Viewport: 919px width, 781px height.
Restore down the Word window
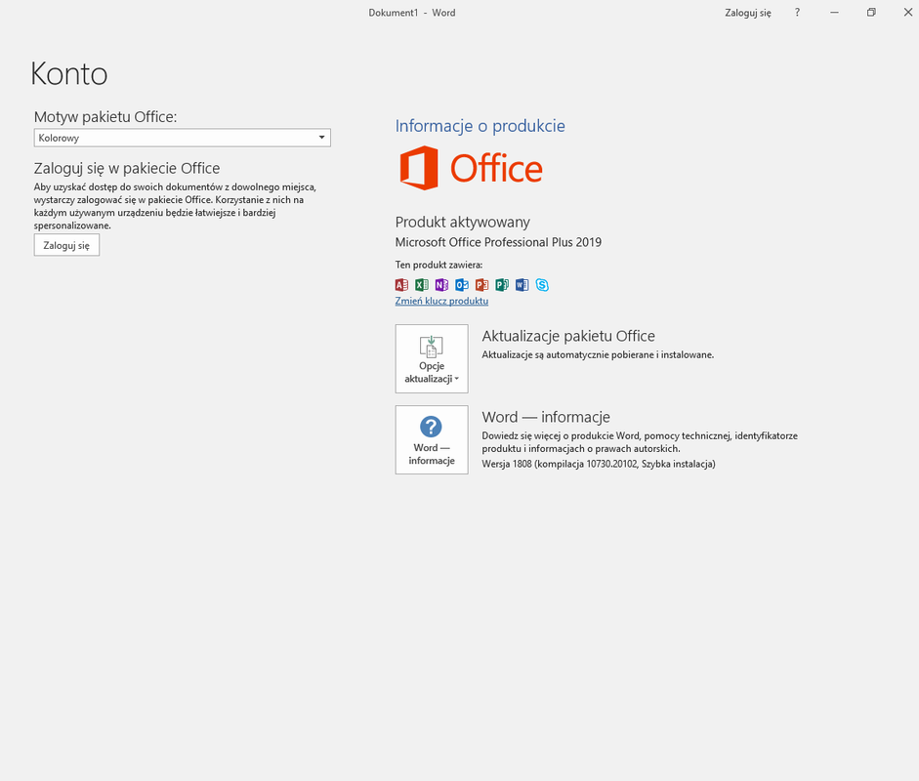pos(871,13)
